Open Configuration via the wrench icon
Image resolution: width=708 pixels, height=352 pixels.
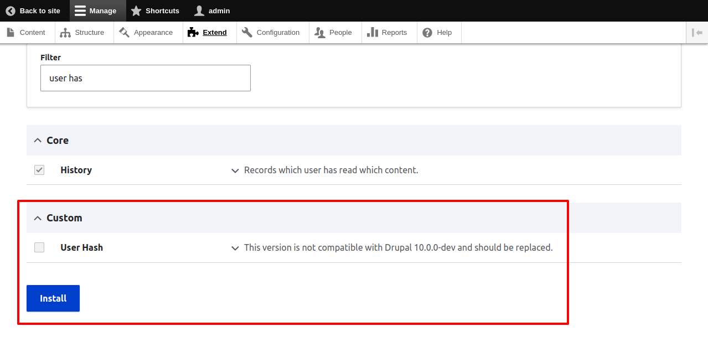click(246, 32)
